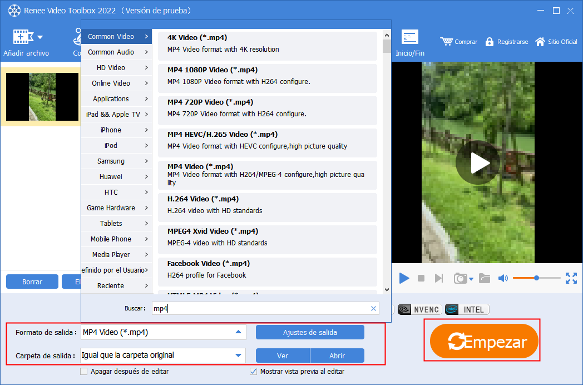
Task: Click the format list scroll-down arrow
Action: coord(387,289)
